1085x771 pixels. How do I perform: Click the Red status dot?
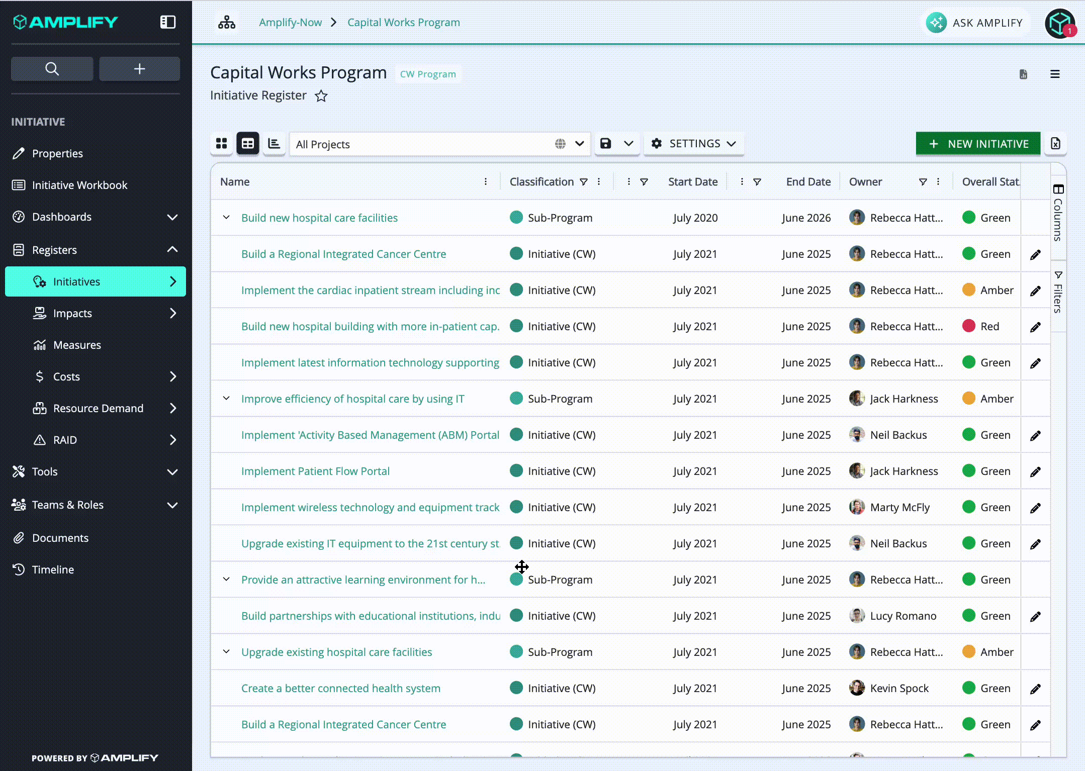[x=968, y=326]
